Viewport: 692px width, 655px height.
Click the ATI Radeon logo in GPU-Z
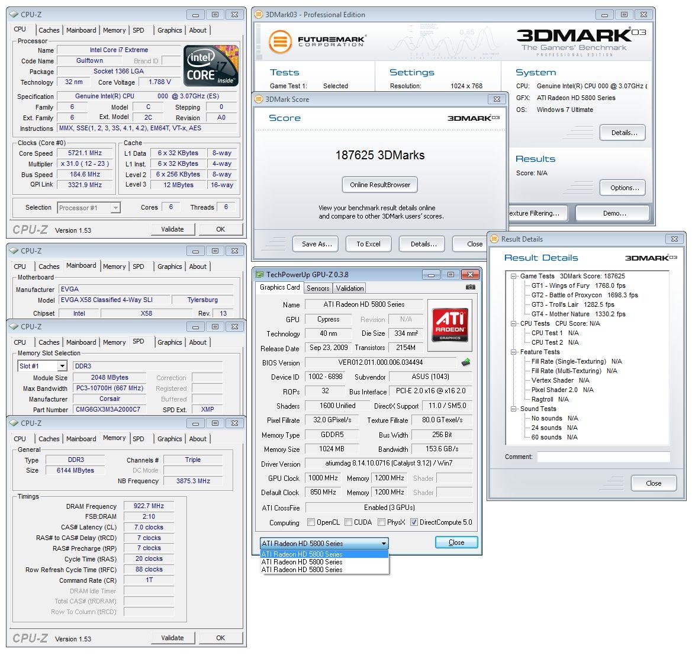tap(450, 325)
